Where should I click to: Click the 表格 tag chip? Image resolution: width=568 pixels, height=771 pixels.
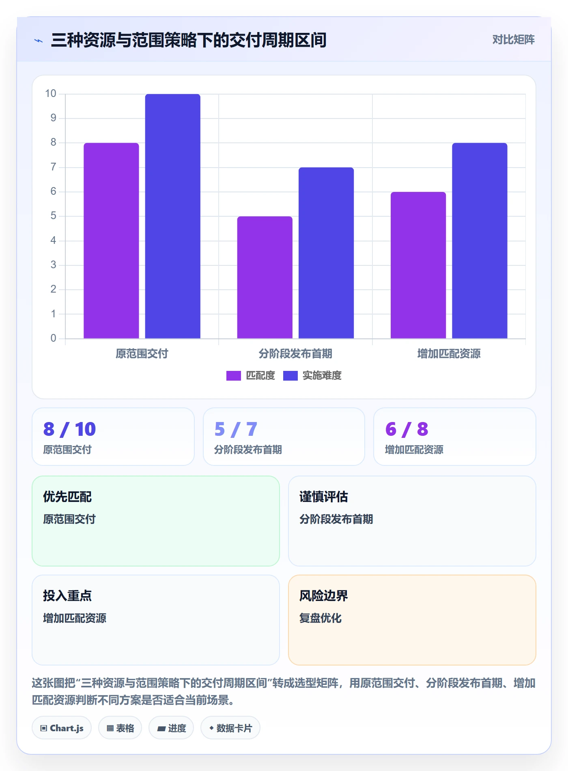120,728
